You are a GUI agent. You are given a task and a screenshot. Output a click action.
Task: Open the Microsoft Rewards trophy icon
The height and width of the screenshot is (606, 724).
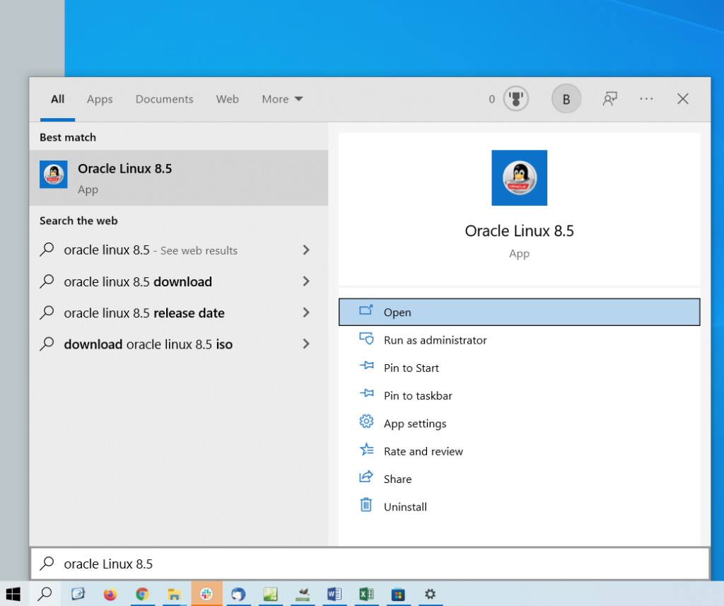pos(515,98)
